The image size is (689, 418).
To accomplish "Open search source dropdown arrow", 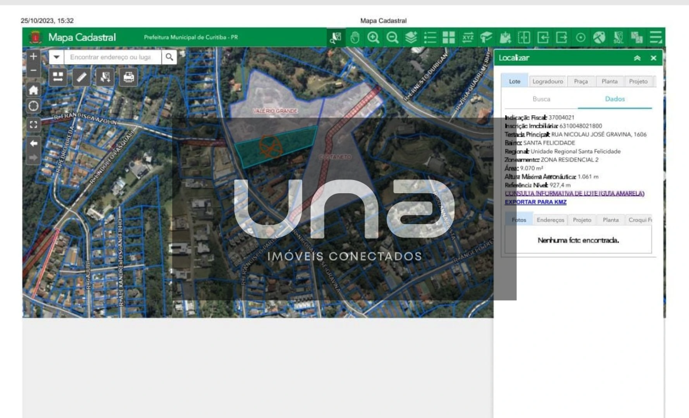I will [x=56, y=57].
